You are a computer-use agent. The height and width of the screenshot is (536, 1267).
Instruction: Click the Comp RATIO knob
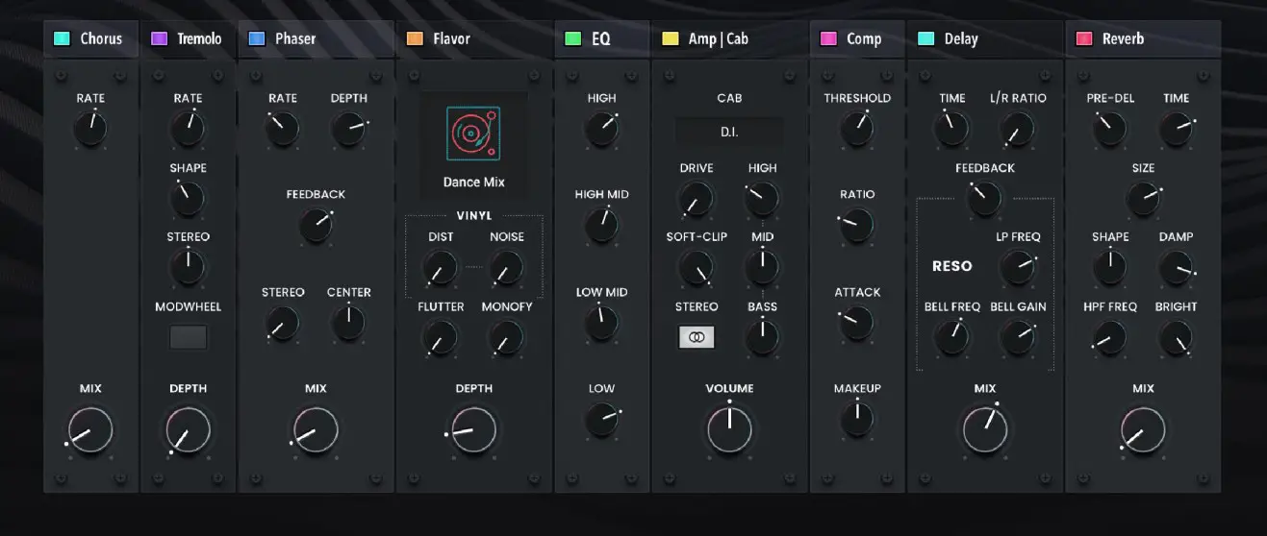(857, 226)
